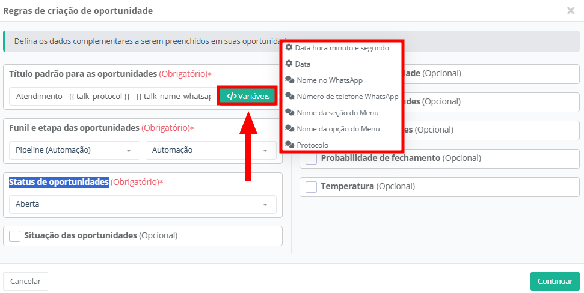This screenshot has height=293, width=584.
Task: Click the chat icon beside Nome no WhatsApp
Action: (289, 80)
